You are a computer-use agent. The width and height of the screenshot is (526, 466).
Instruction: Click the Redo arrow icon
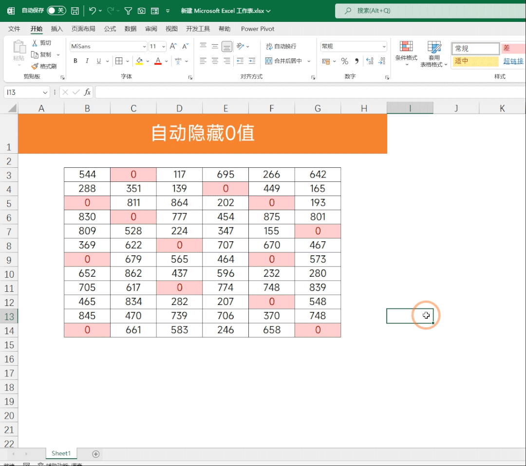tap(111, 11)
